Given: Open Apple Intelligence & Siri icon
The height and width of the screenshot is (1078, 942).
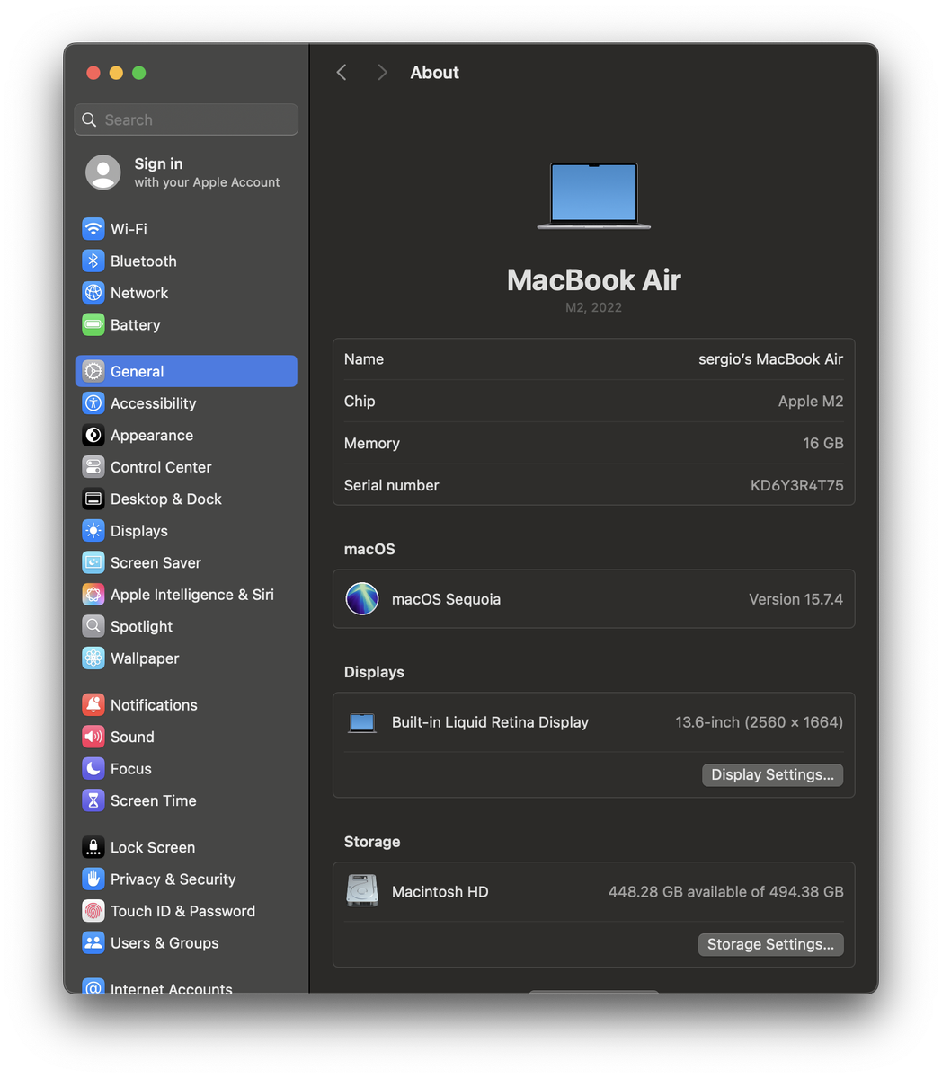Looking at the screenshot, I should 93,595.
